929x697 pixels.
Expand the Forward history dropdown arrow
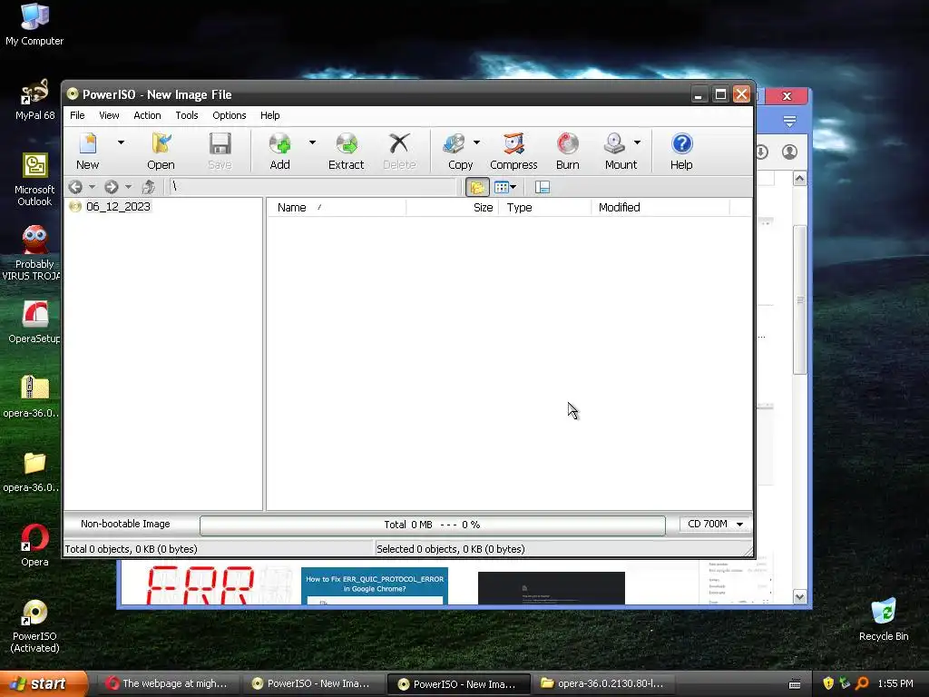tap(128, 187)
